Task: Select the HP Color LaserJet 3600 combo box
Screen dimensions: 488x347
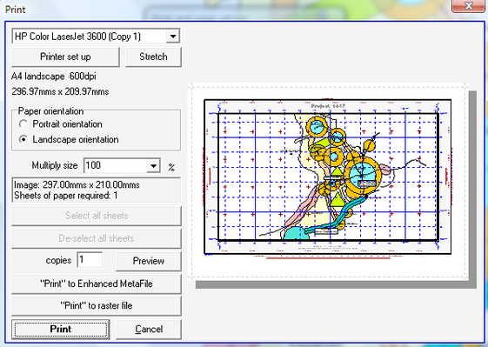Action: tap(96, 37)
